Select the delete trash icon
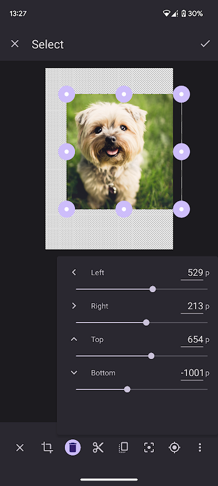The height and width of the screenshot is (486, 218). [x=73, y=448]
